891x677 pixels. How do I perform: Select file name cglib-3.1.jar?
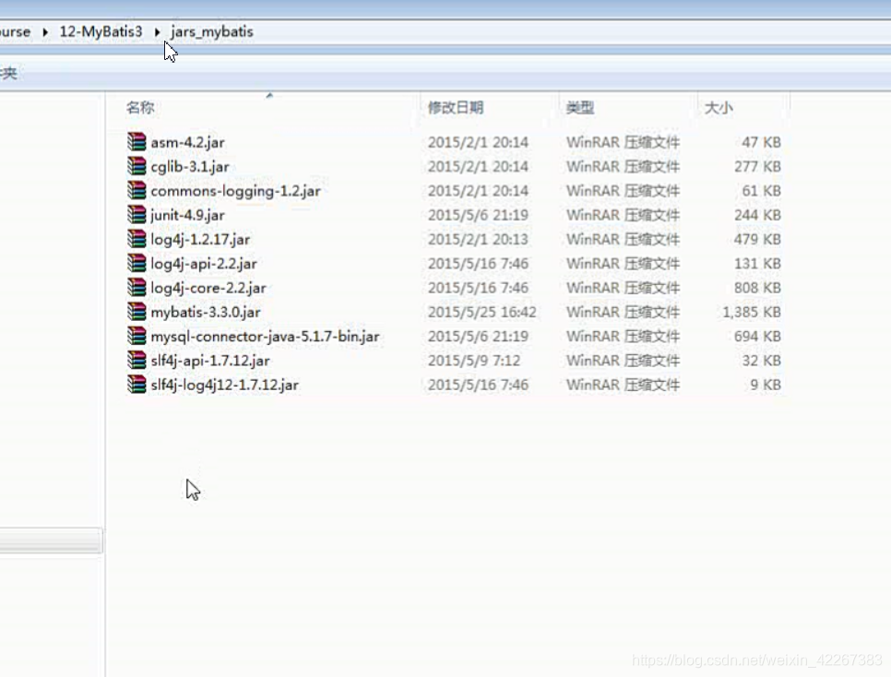point(190,167)
